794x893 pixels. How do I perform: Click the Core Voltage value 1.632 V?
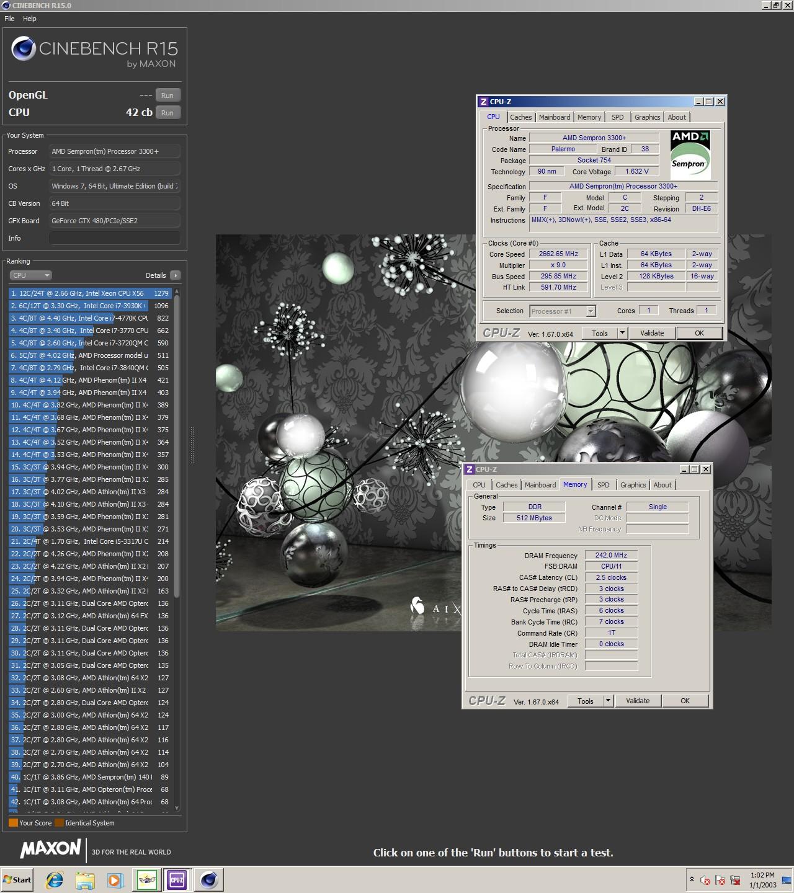(x=637, y=171)
